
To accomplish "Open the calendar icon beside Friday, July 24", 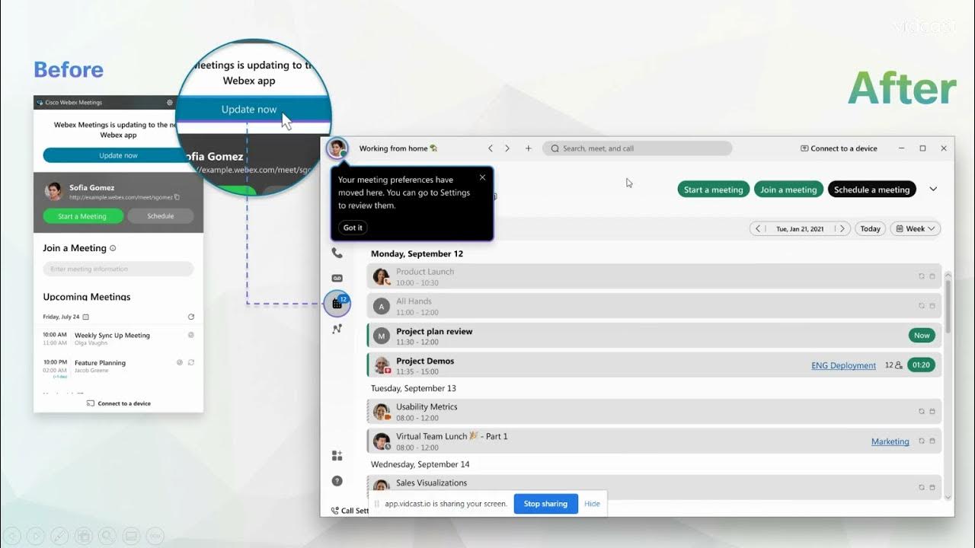I will [85, 317].
